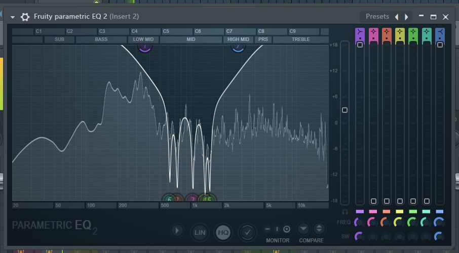Set MONITOR to the circle output option
This screenshot has width=459, height=253.
coord(287,229)
